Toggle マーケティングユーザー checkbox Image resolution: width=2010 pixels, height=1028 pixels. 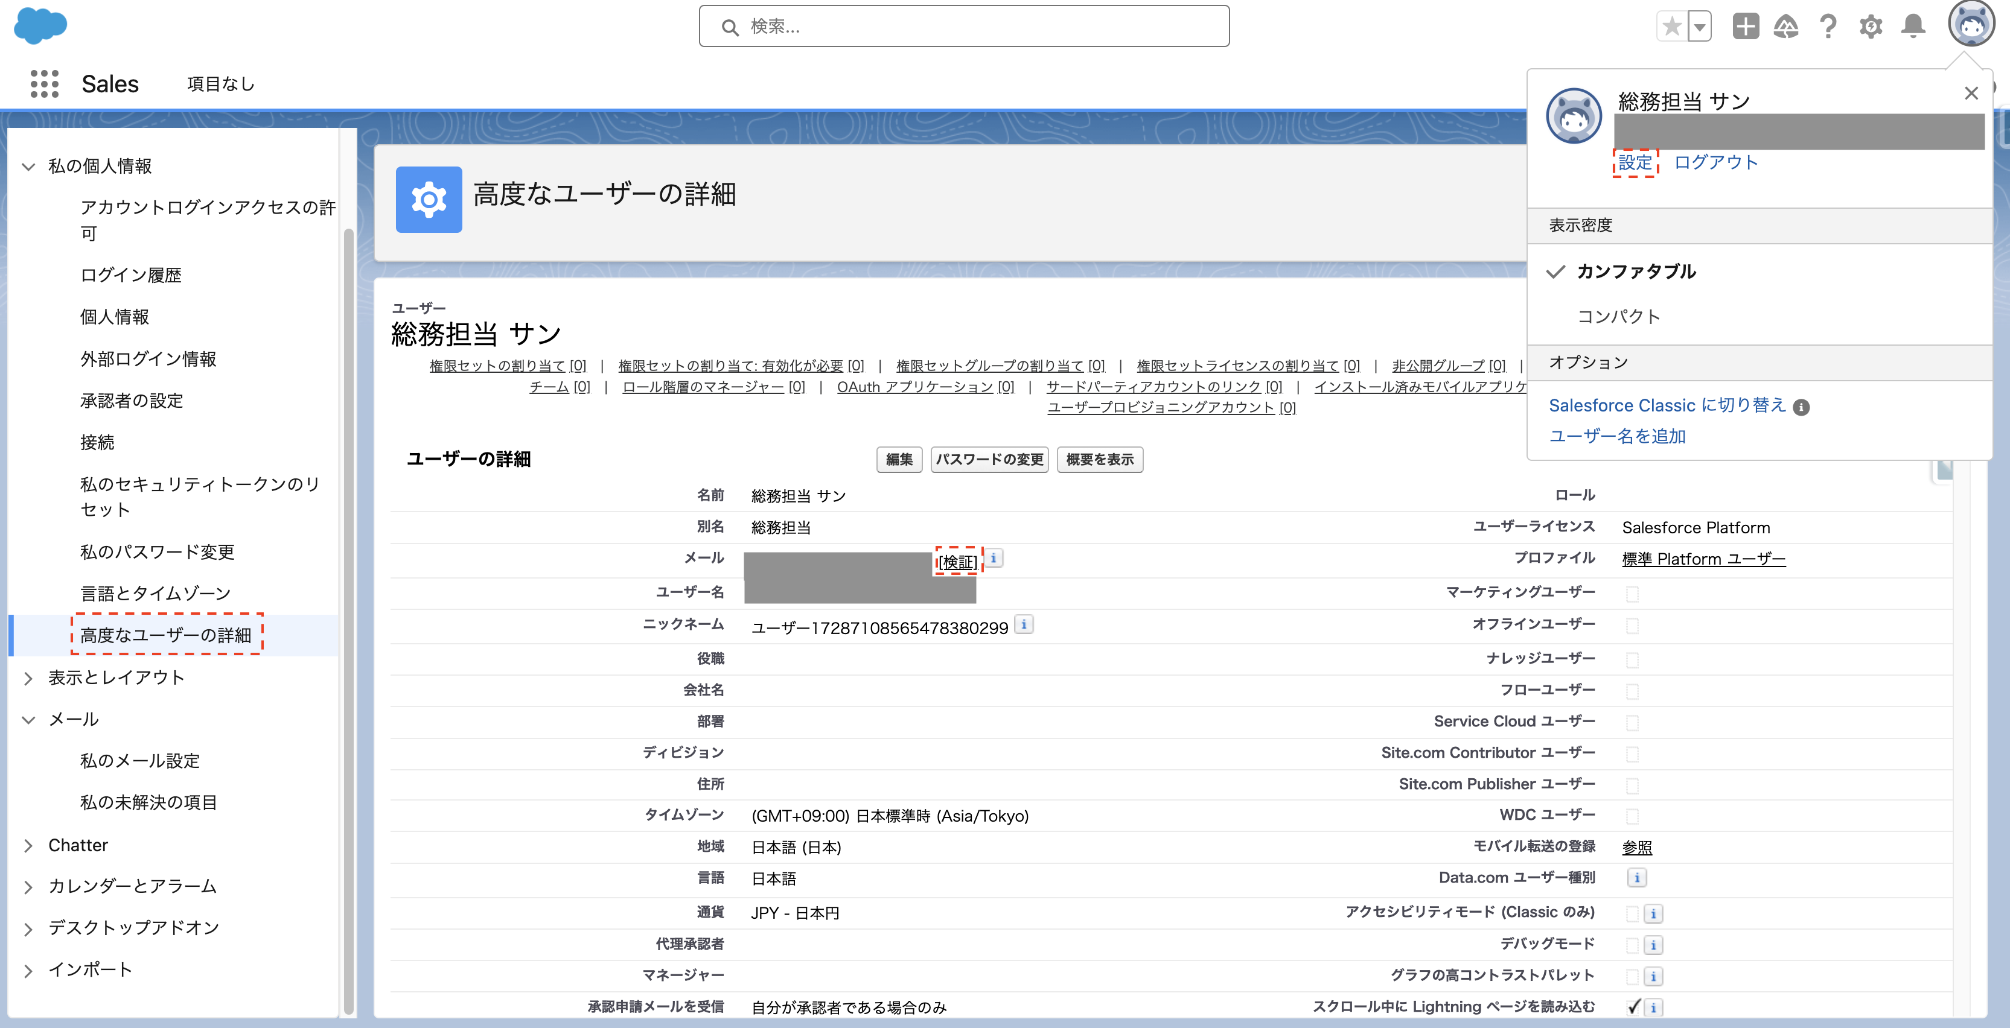[x=1632, y=594]
